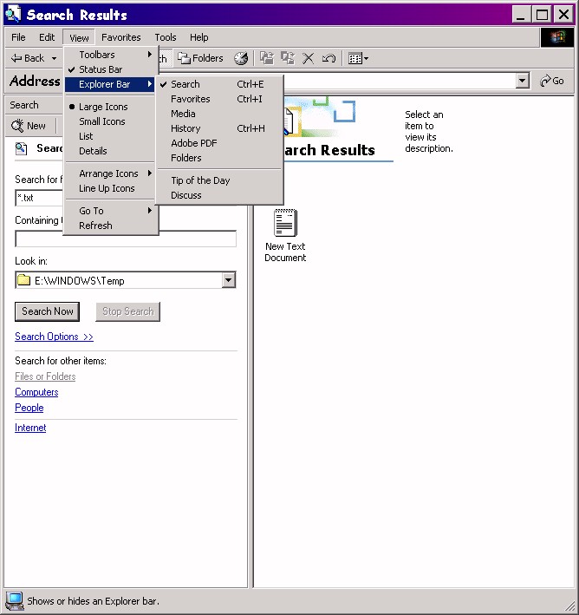Click the Address bar field
Screen dimensions: 579x615
coord(400,81)
